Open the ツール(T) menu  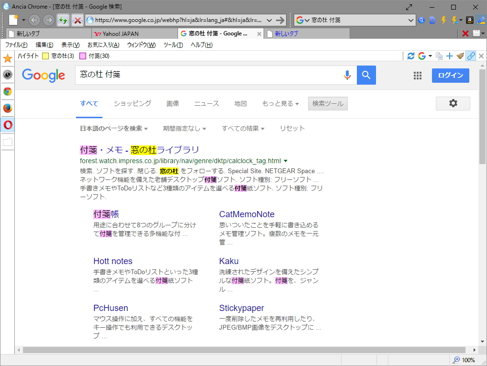[x=173, y=45]
